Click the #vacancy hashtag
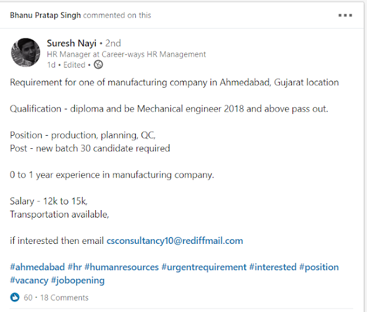Screen dimensions: 367x312 pyautogui.click(x=29, y=281)
